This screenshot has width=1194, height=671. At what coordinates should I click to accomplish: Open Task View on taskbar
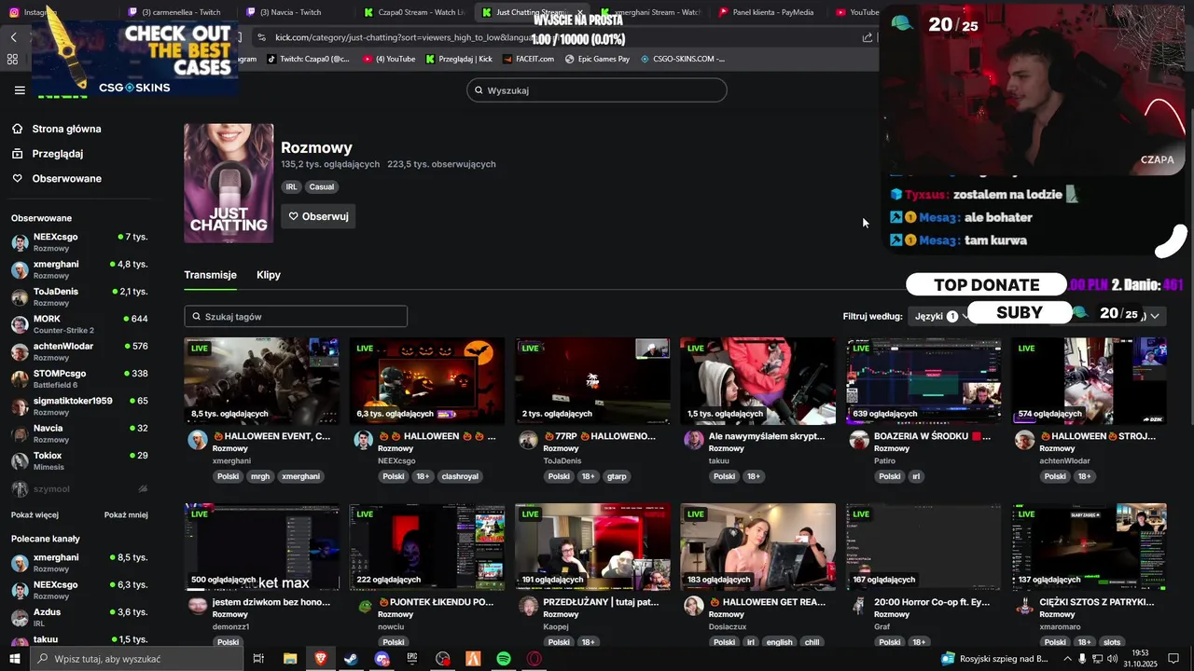(259, 659)
